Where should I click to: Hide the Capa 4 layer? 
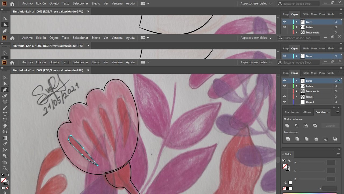click(285, 102)
